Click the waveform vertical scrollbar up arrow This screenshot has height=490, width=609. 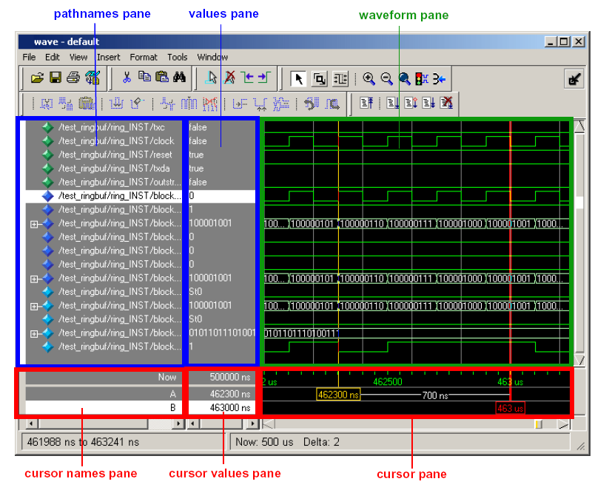(x=579, y=126)
